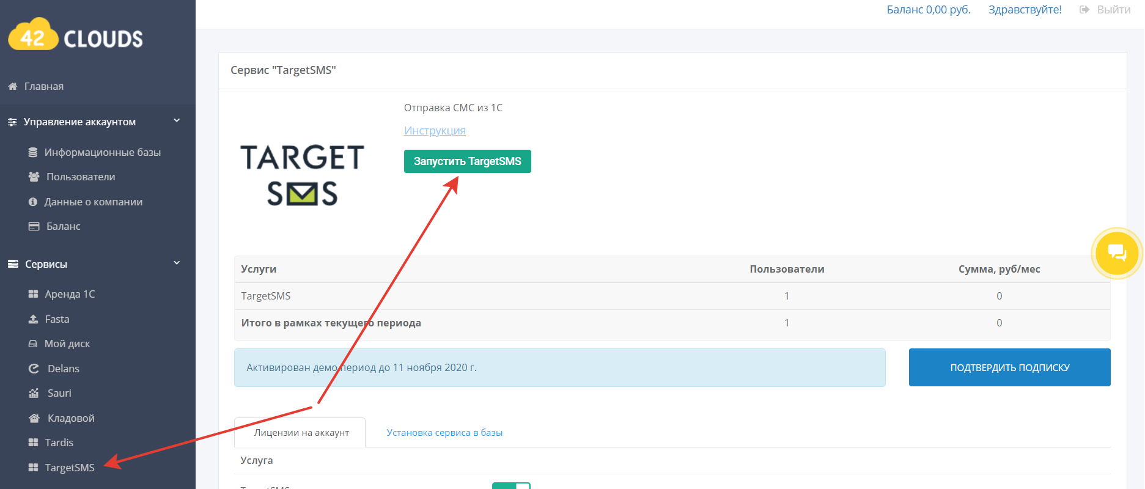Open Мой диск service
The image size is (1145, 489).
coord(67,344)
